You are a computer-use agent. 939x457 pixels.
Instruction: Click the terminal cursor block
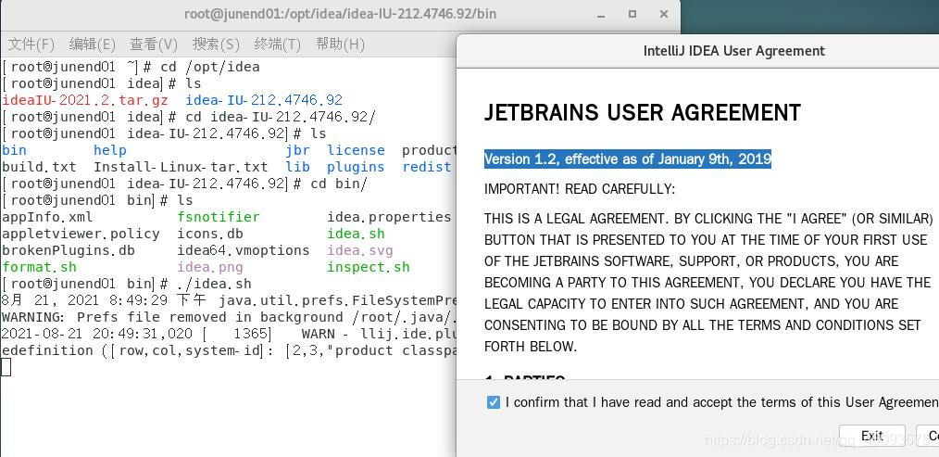pos(6,367)
